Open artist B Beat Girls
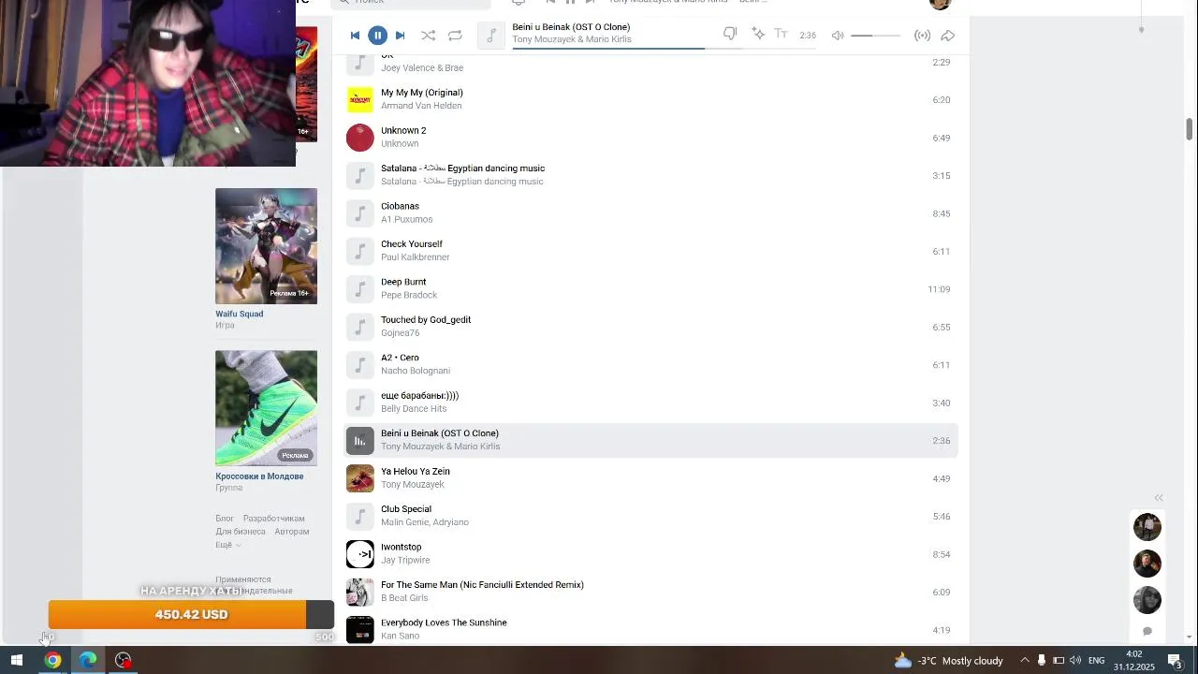1198x674 pixels. coord(404,598)
